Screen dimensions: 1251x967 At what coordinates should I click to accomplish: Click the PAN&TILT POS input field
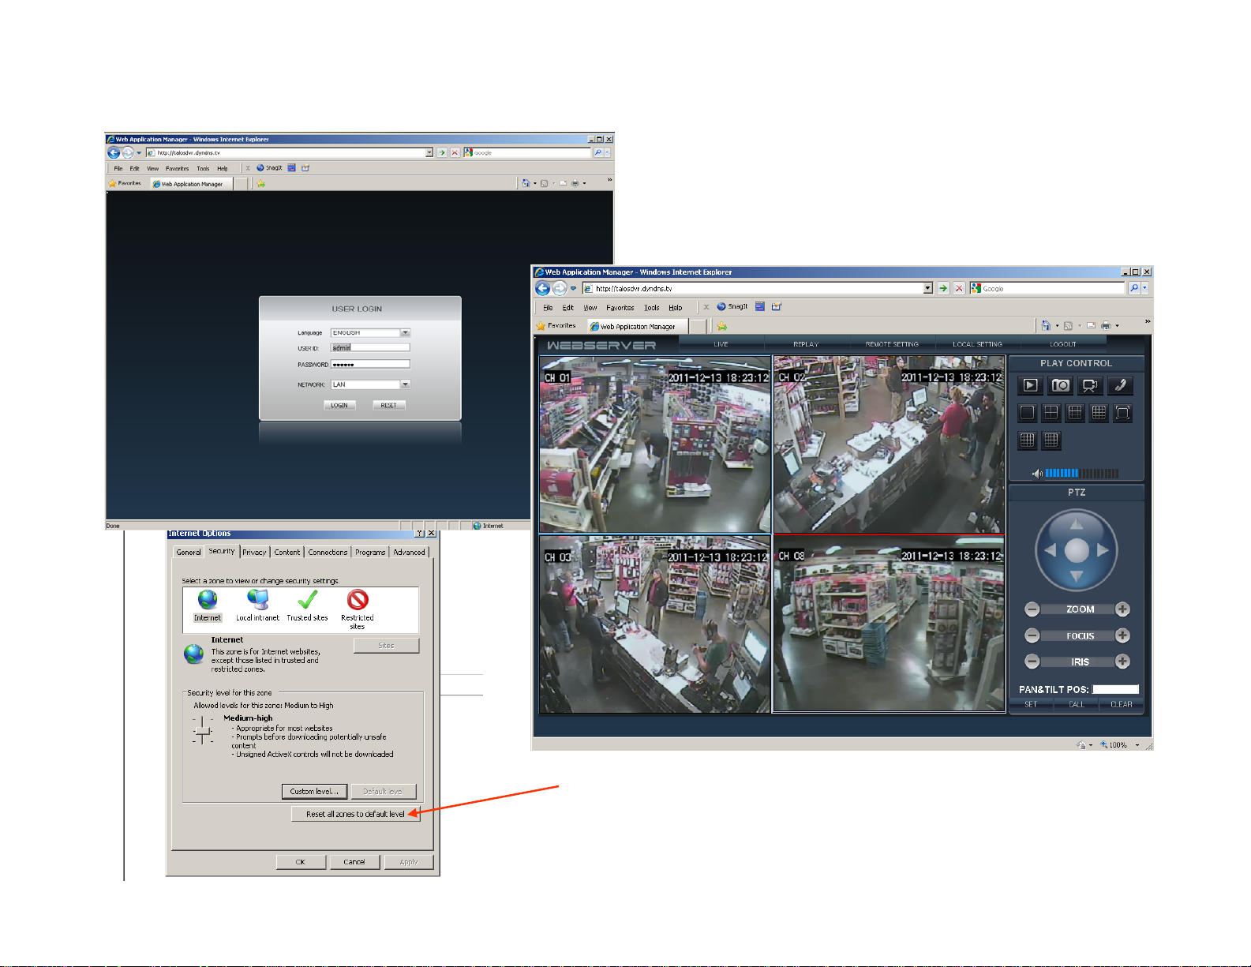point(1116,689)
